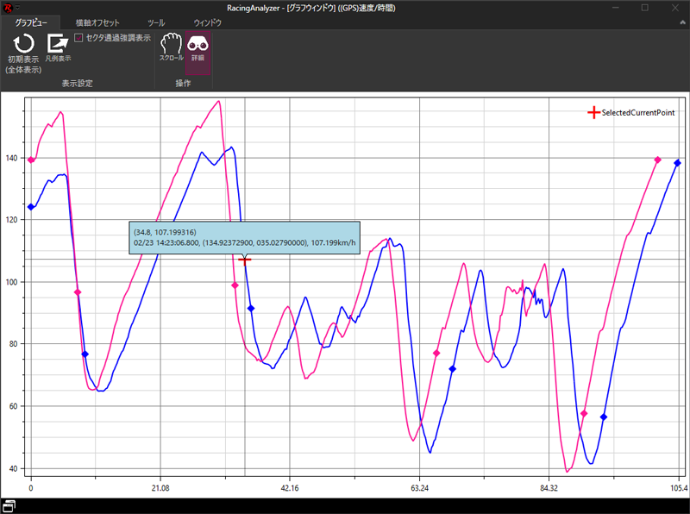Screen dimensions: 690x514
Task: Toggle the セクタ通過強調表示 checkbox
Action: 79,38
